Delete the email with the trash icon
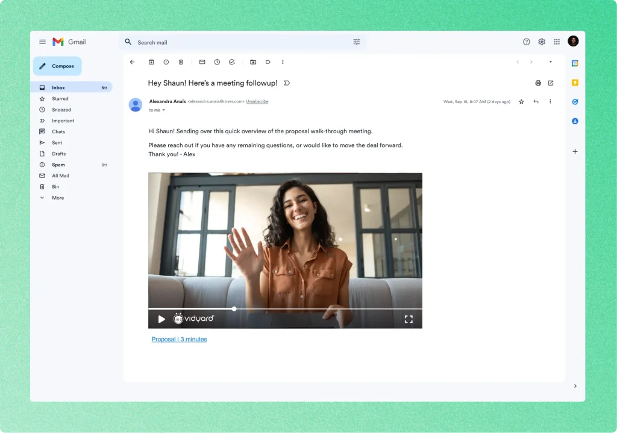The height and width of the screenshot is (433, 617). tap(181, 62)
